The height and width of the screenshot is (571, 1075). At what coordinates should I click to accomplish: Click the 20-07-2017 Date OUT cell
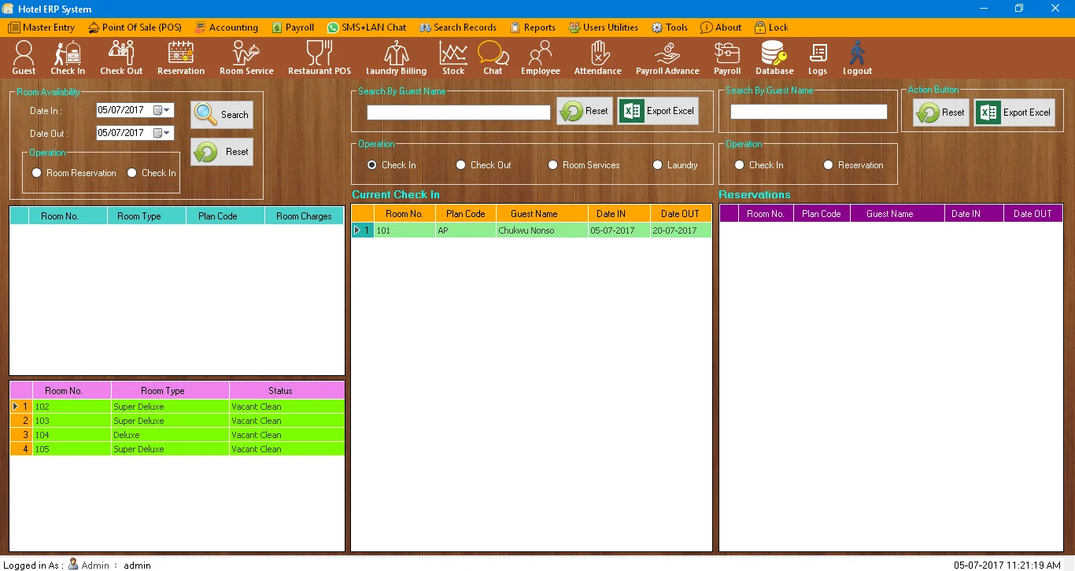(x=681, y=230)
